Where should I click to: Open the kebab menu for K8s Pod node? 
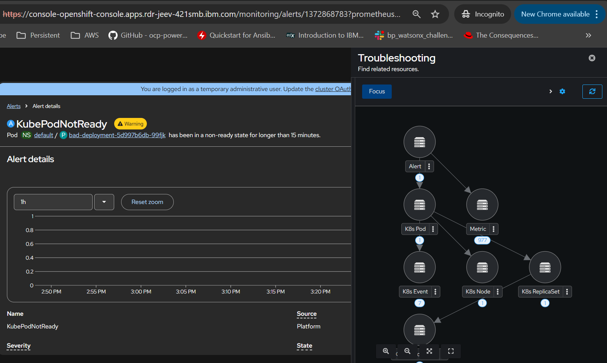[x=433, y=229]
